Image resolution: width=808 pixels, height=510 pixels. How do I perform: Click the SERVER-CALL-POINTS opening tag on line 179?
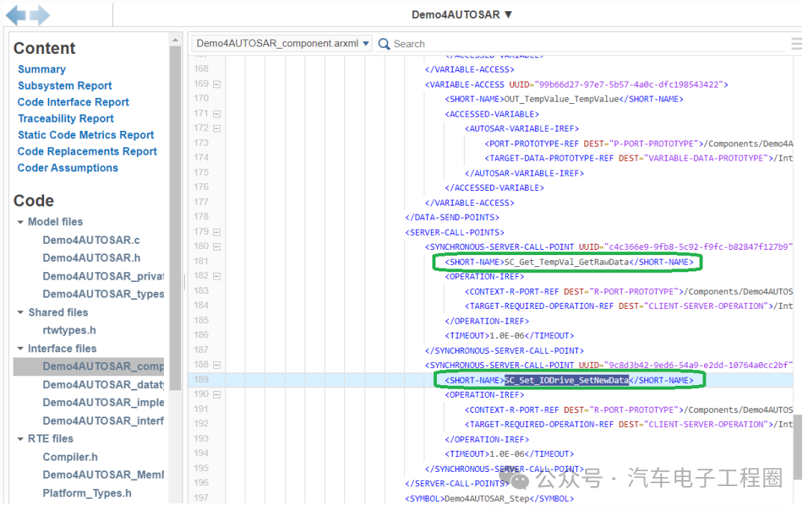pyautogui.click(x=455, y=233)
